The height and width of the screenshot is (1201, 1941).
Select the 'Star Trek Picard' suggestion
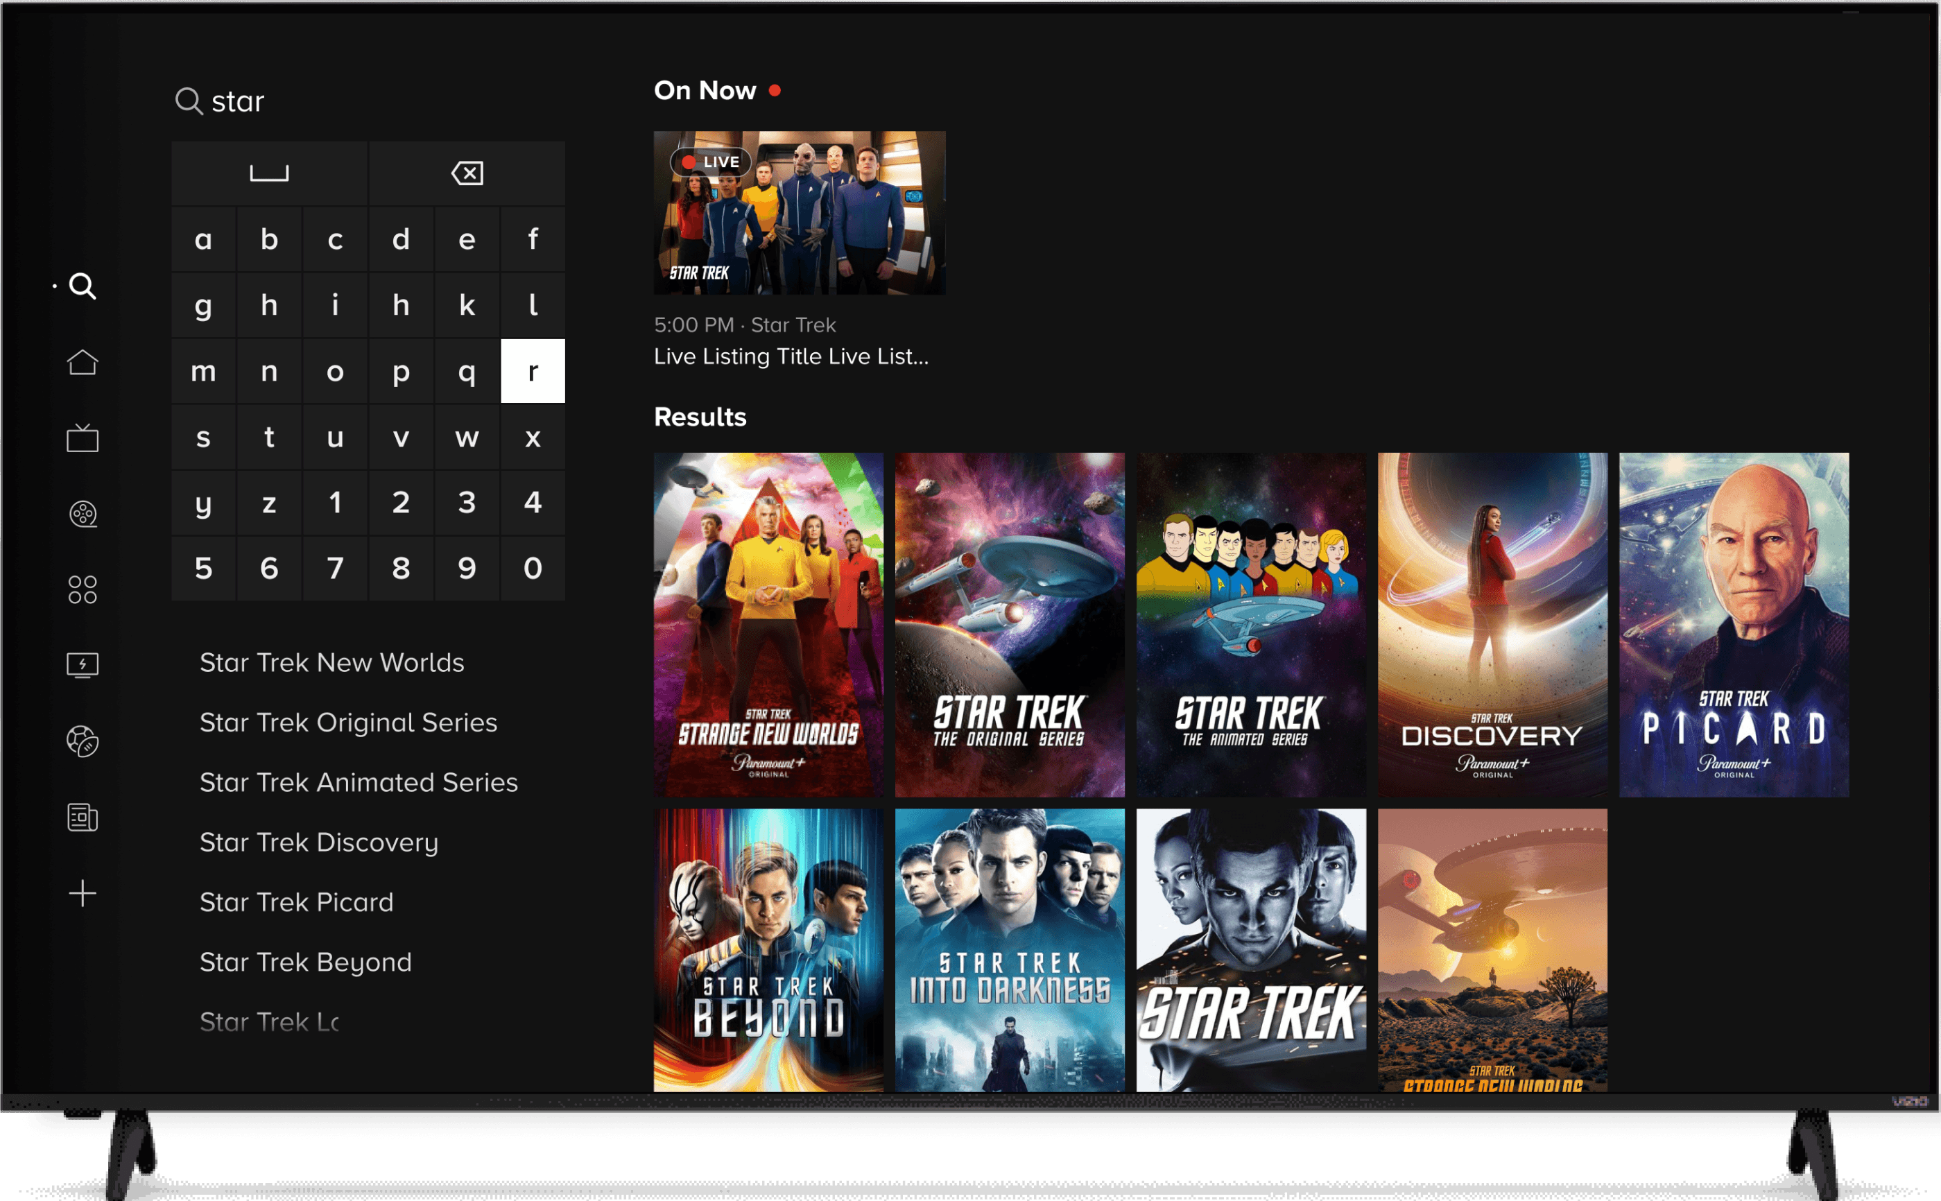(x=297, y=902)
